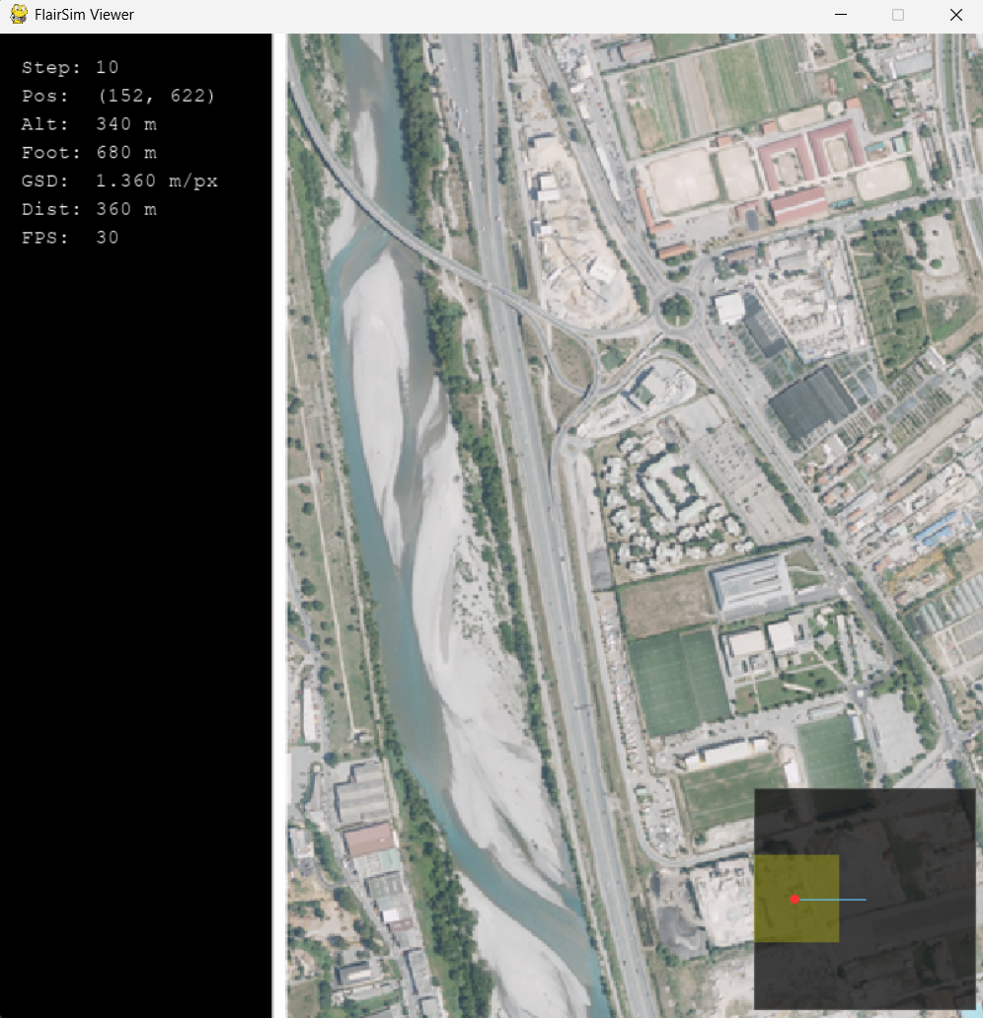Screen dimensions: 983x1018
Task: Click the roundabout center on the aerial map
Action: pyautogui.click(x=677, y=309)
